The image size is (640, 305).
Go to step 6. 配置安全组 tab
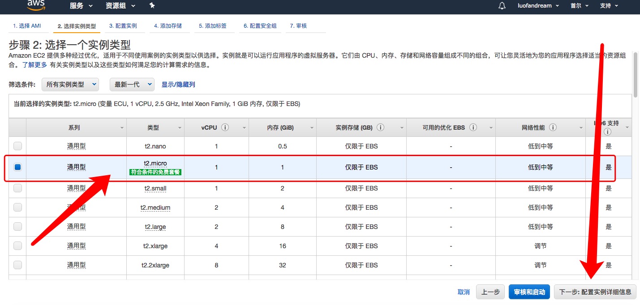tap(260, 26)
